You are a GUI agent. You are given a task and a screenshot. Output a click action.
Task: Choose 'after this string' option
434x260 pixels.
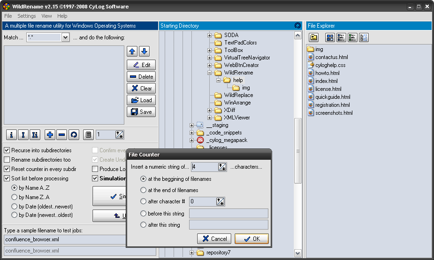(x=143, y=225)
